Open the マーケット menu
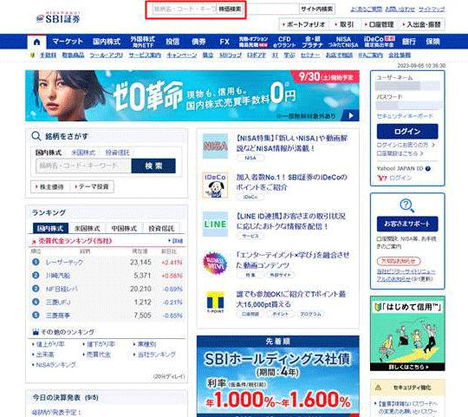 tap(68, 42)
